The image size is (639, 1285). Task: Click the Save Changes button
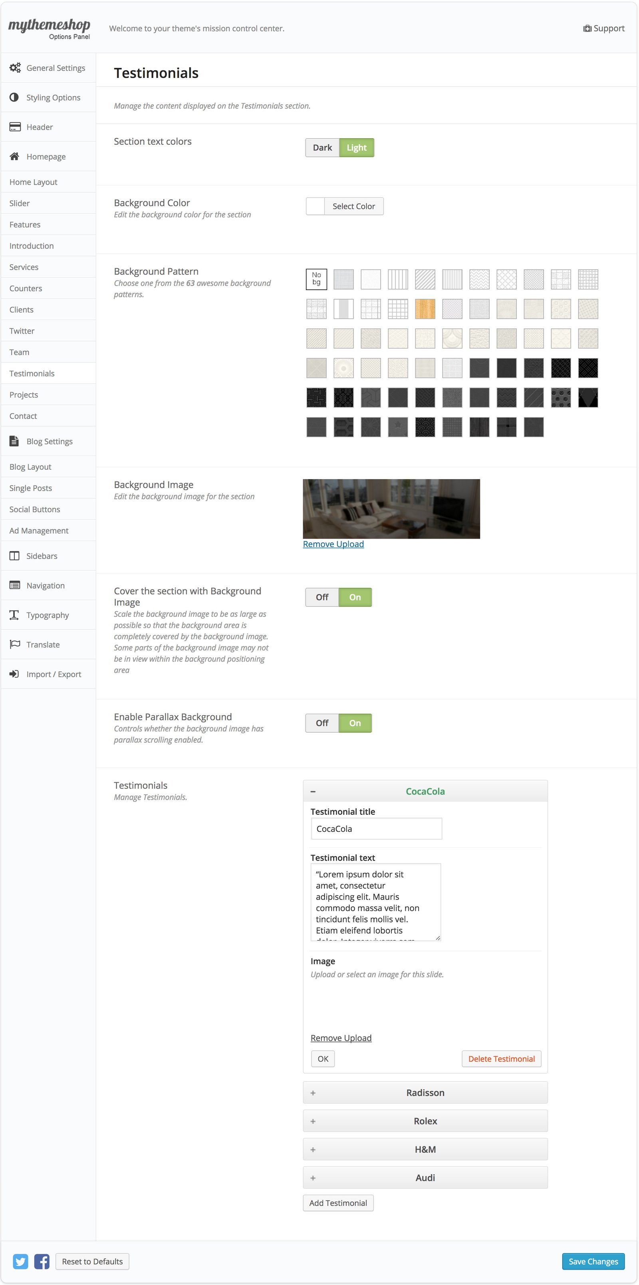(593, 1261)
